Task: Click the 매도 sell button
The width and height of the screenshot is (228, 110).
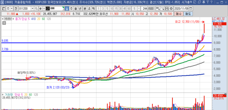Action: pos(188,14)
